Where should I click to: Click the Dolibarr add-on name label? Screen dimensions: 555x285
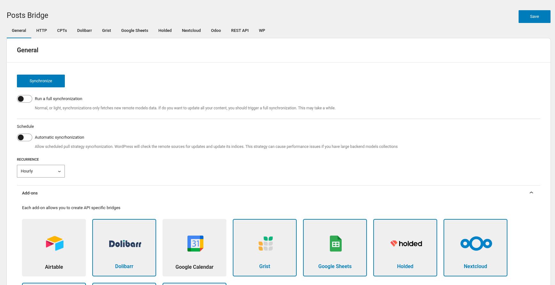click(124, 267)
